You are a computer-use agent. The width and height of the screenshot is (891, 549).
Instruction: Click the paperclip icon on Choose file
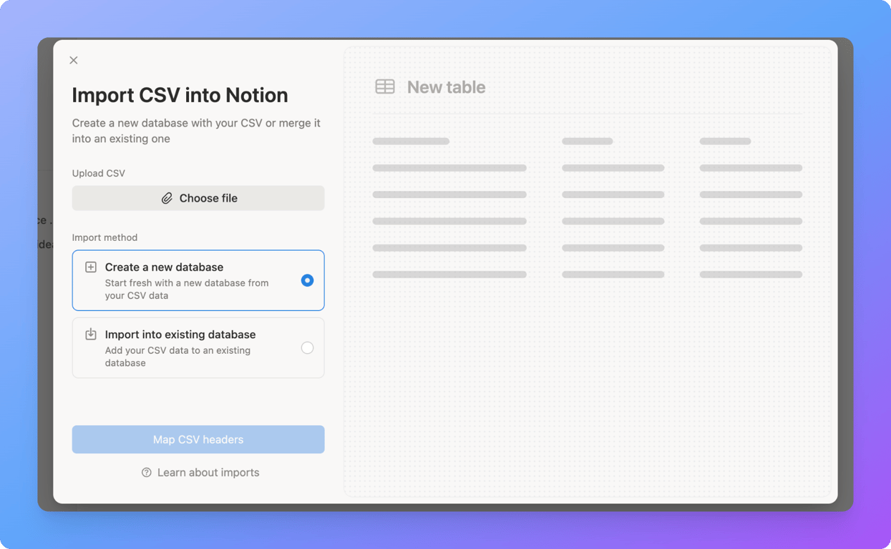[x=167, y=198]
